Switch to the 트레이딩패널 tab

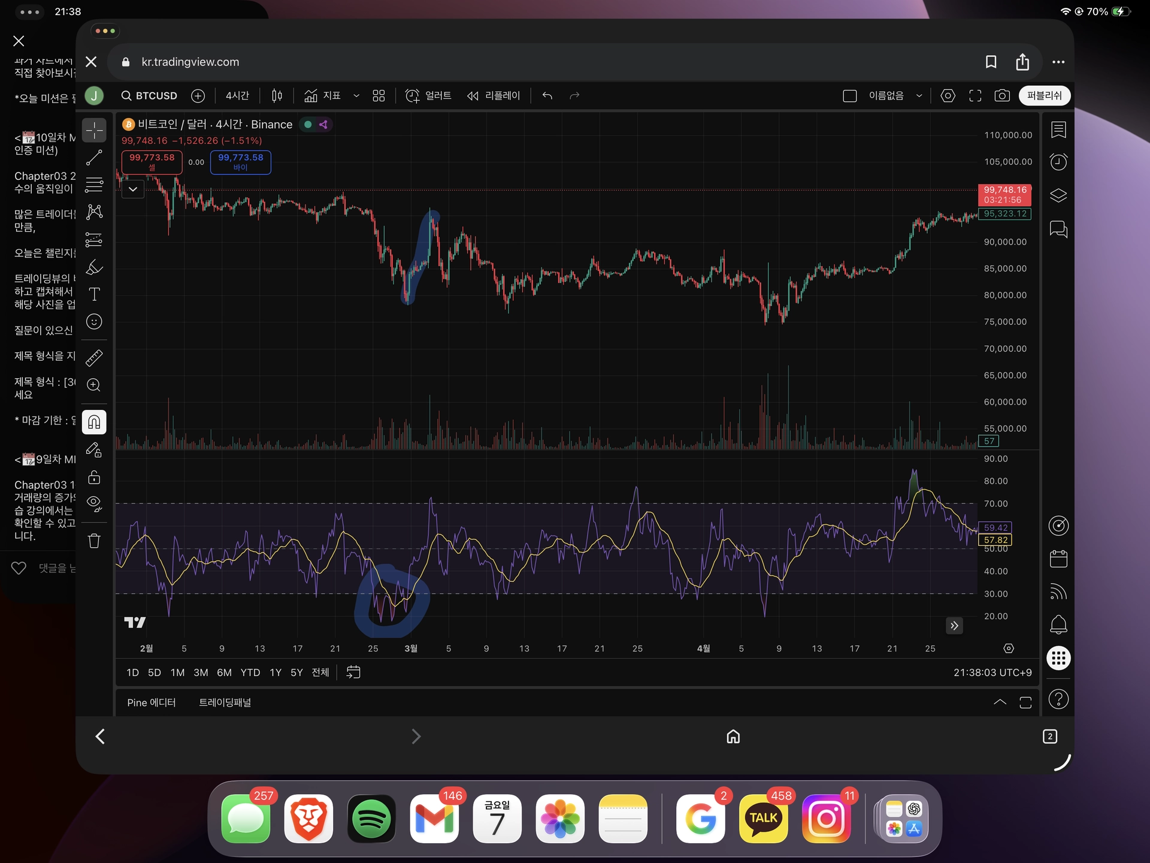225,702
